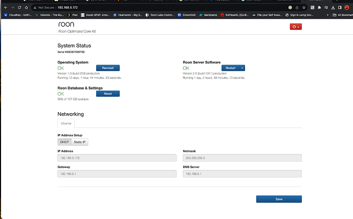Viewport: 353px width, 219px height.
Task: Bookmark this page with the star icon
Action: click(x=304, y=8)
